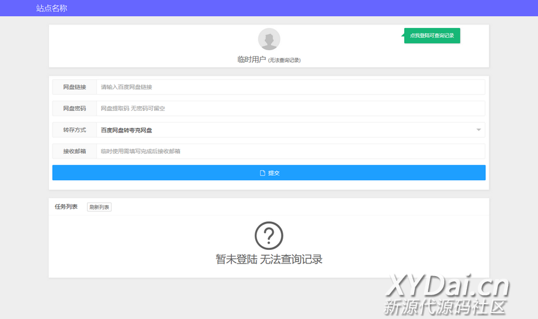Click the 临时用户 username text
Viewport: 538px width, 319px height.
(x=251, y=60)
